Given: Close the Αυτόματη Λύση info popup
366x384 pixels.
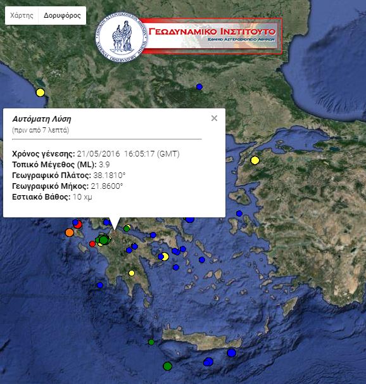Looking at the screenshot, I should (x=214, y=118).
